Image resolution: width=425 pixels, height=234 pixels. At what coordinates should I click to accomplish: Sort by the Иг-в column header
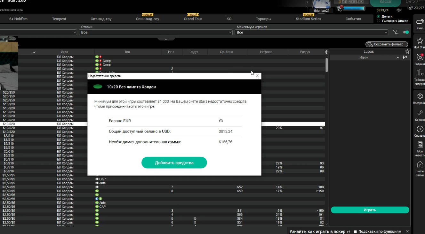pos(171,52)
